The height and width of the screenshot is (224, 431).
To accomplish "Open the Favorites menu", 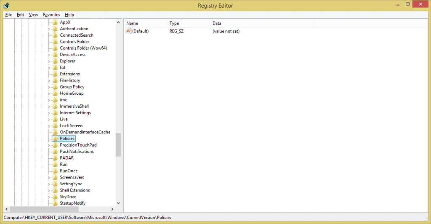I will tap(51, 15).
